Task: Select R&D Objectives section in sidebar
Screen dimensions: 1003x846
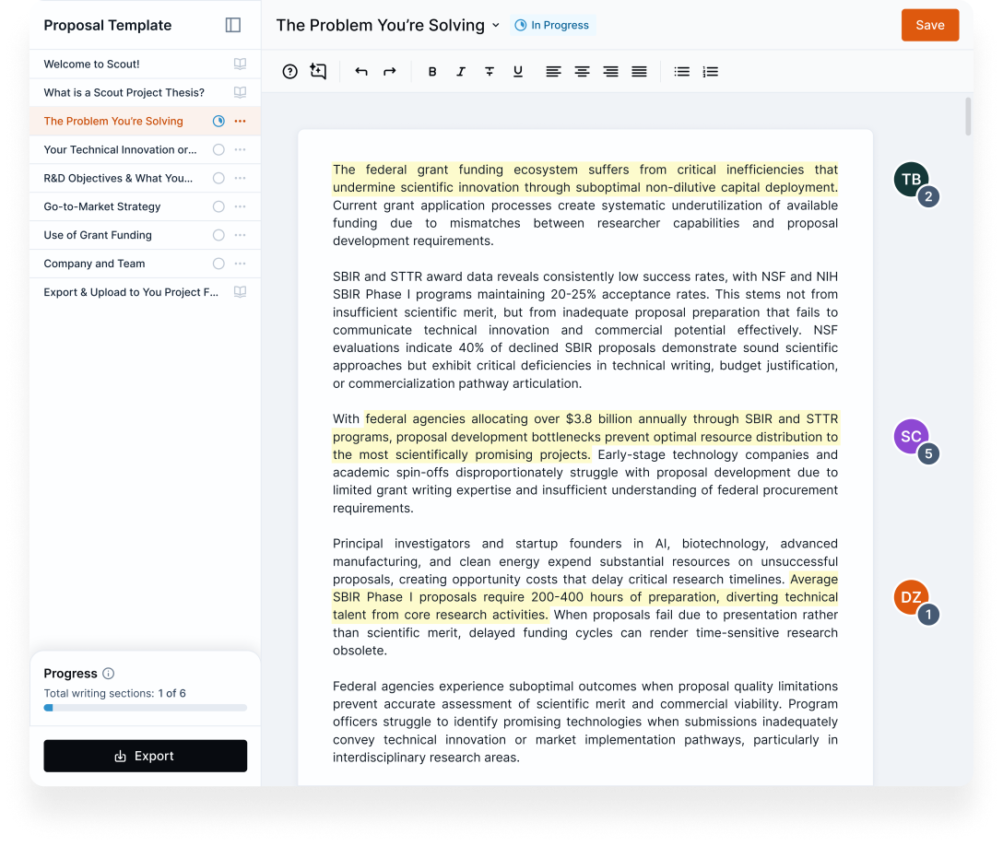Action: click(118, 178)
